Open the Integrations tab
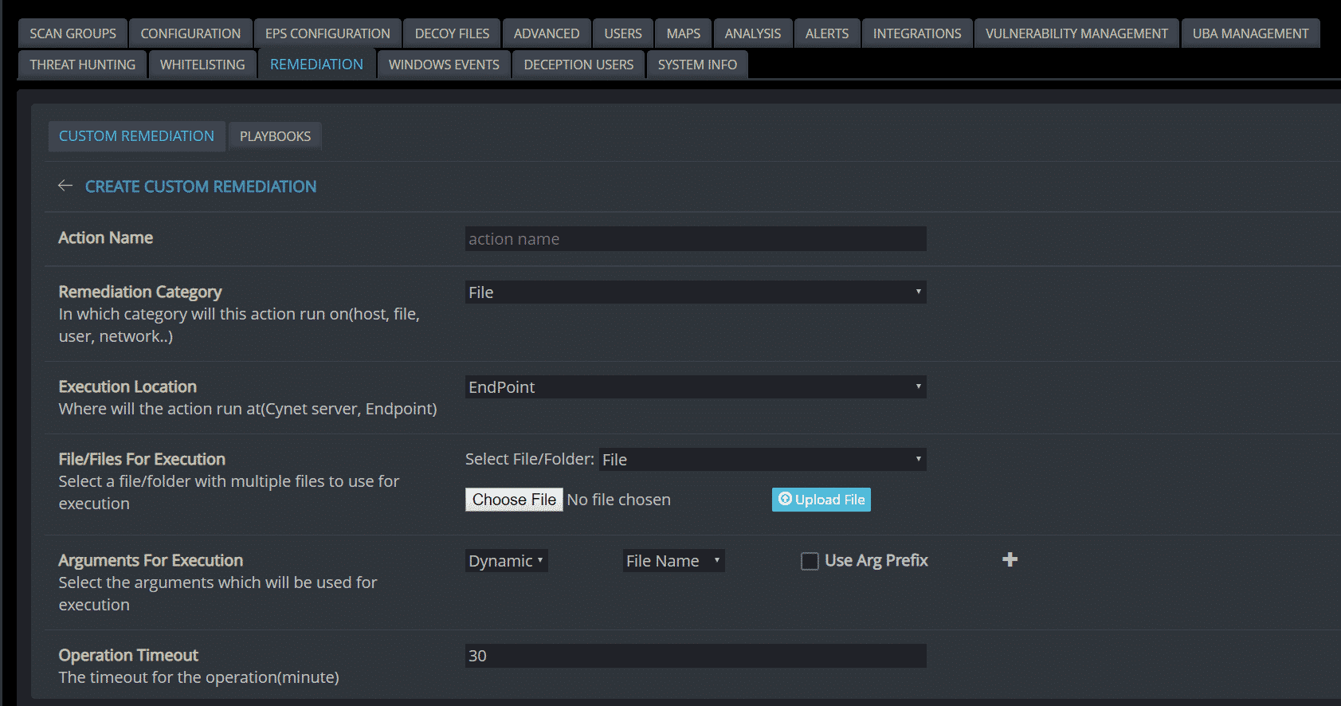Image resolution: width=1341 pixels, height=706 pixels. (x=917, y=33)
